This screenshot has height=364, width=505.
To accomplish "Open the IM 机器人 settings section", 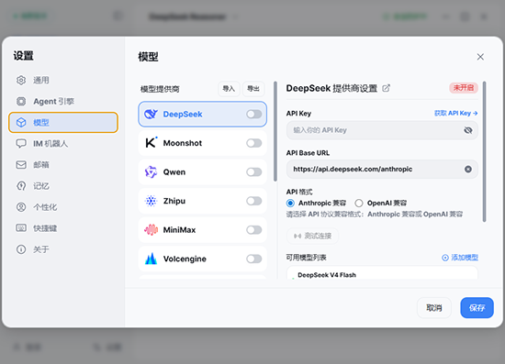I will pos(63,144).
